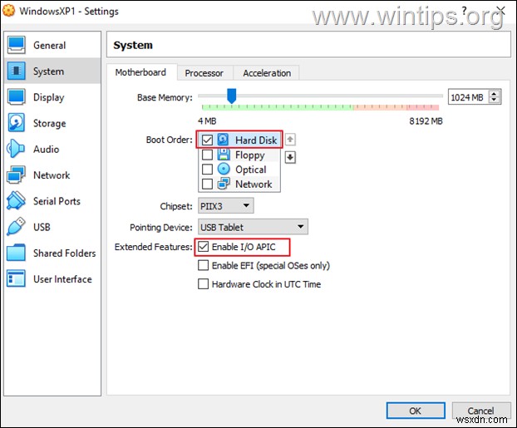Click the 4 MB minimum label
The image size is (517, 428).
207,121
